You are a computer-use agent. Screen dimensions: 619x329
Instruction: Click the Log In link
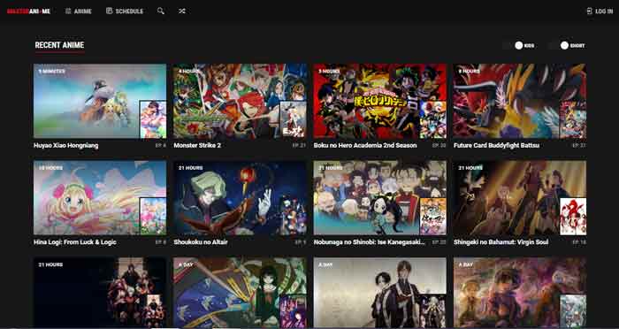tap(600, 11)
